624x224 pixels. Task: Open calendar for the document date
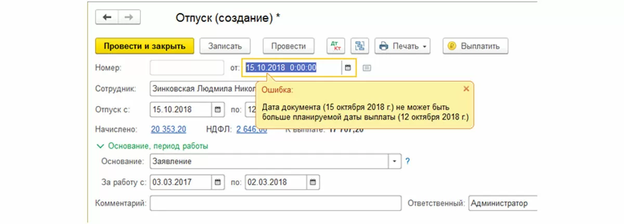point(348,68)
